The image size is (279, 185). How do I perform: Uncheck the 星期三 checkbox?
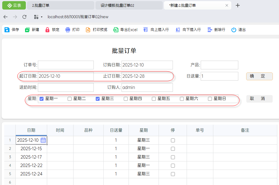click(x=97, y=99)
